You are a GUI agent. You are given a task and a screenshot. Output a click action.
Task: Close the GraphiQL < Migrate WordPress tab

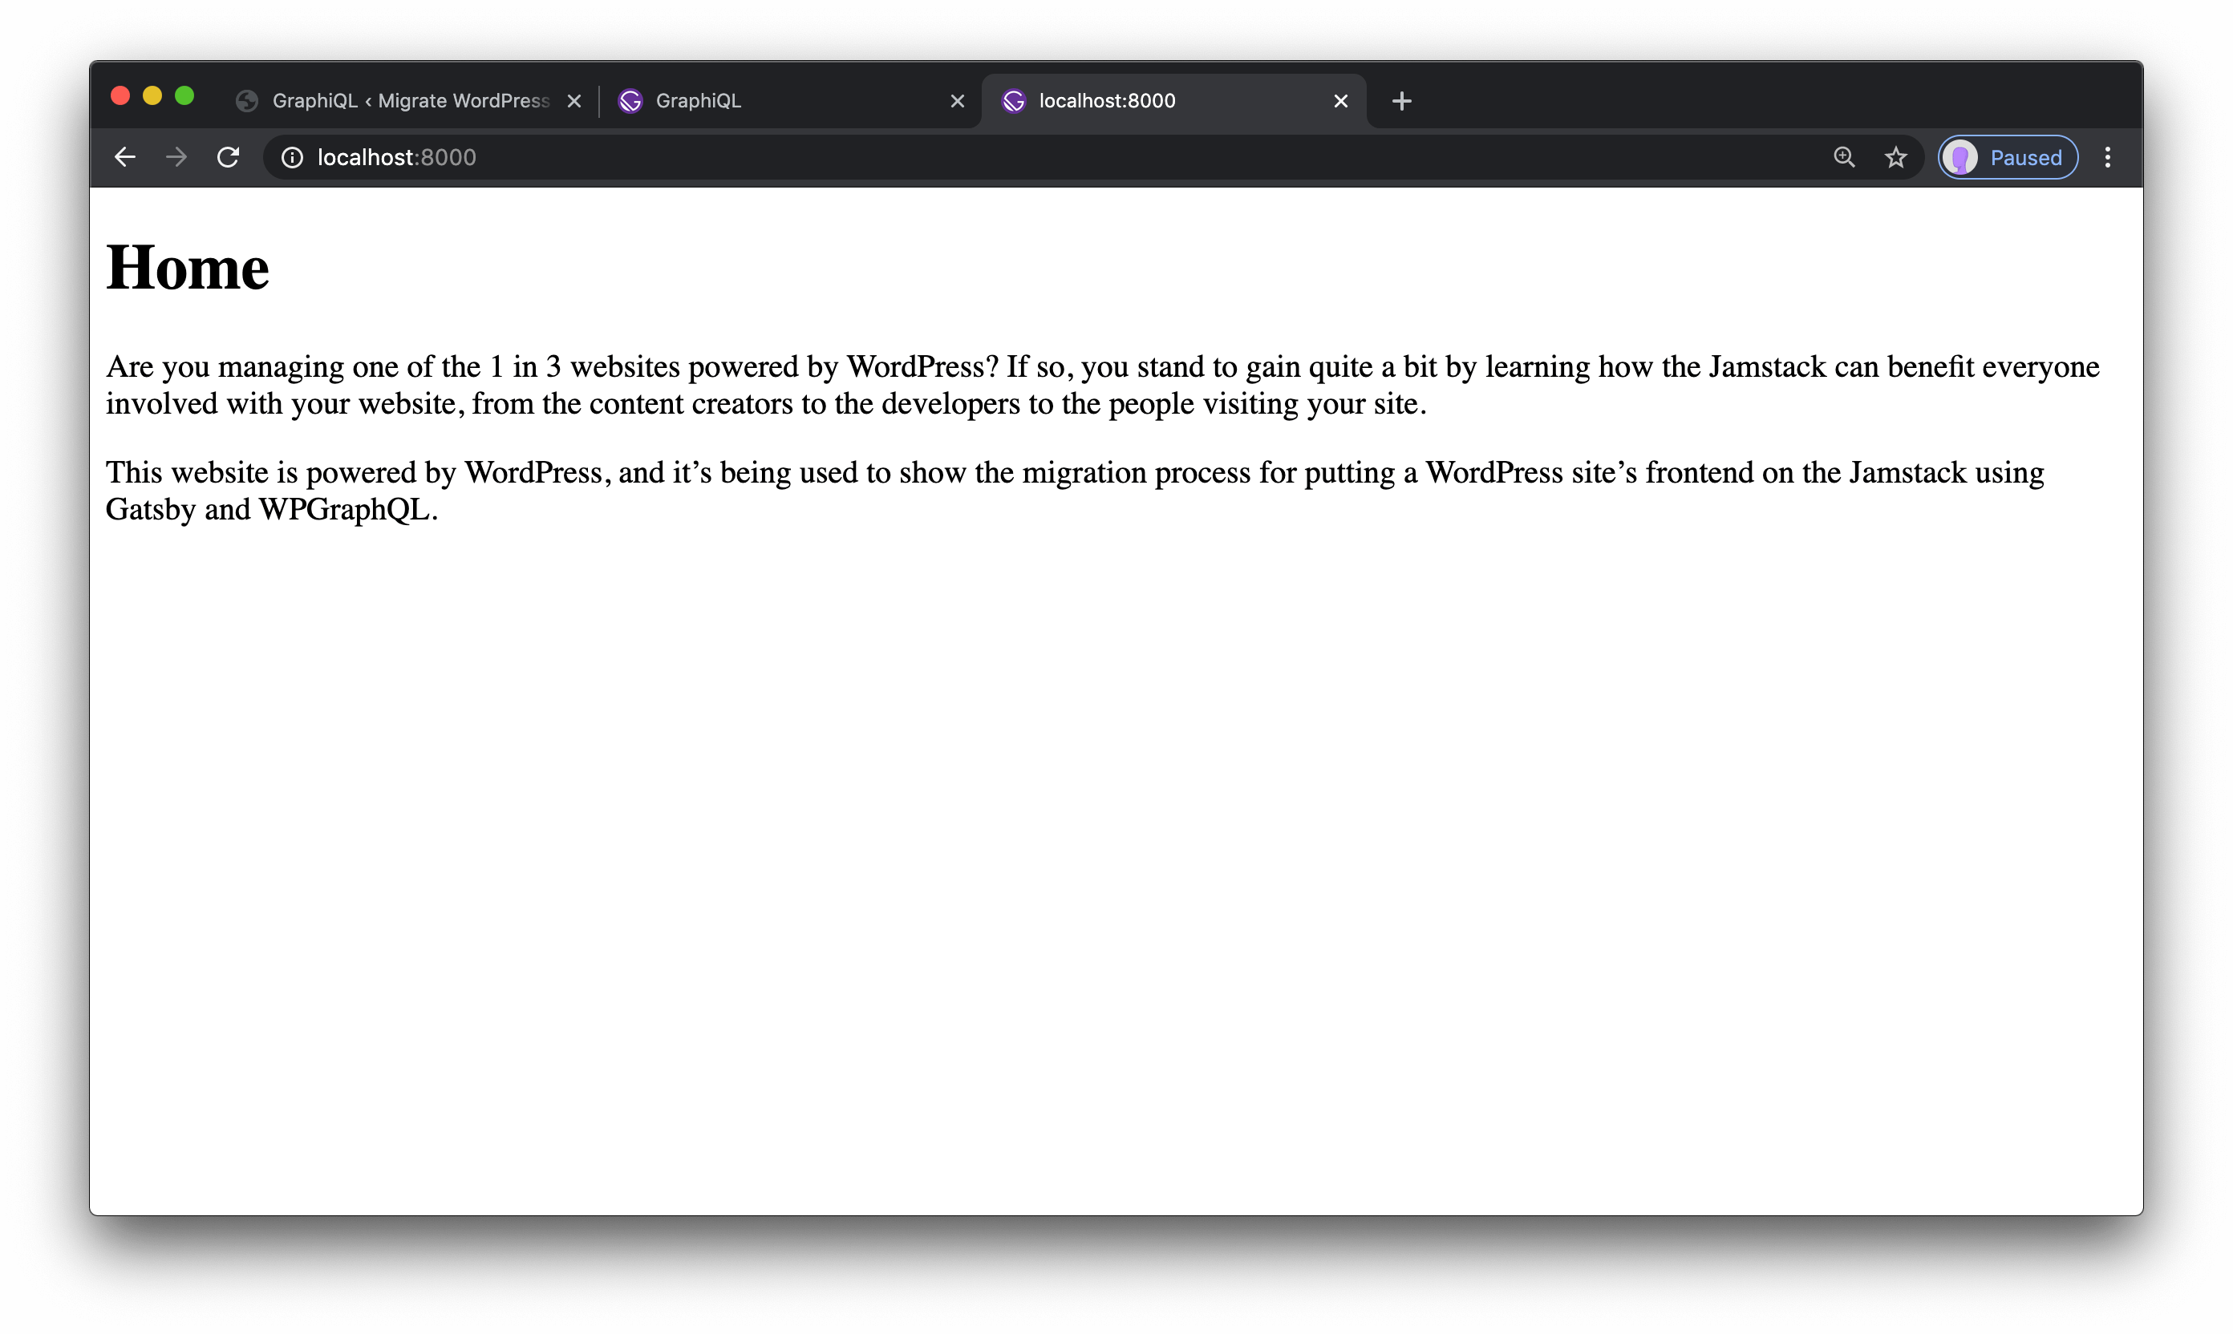573,101
